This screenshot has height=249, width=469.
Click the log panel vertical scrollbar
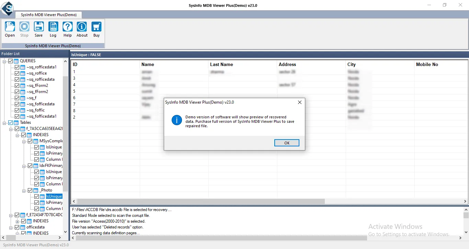click(x=466, y=215)
